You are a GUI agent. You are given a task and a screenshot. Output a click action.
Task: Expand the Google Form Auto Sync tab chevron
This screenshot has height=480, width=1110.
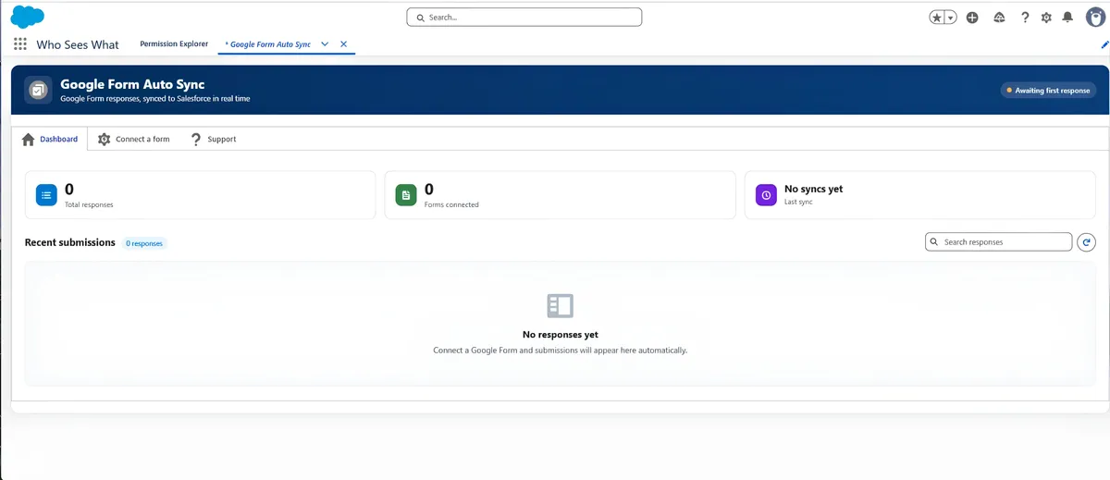[x=325, y=44]
